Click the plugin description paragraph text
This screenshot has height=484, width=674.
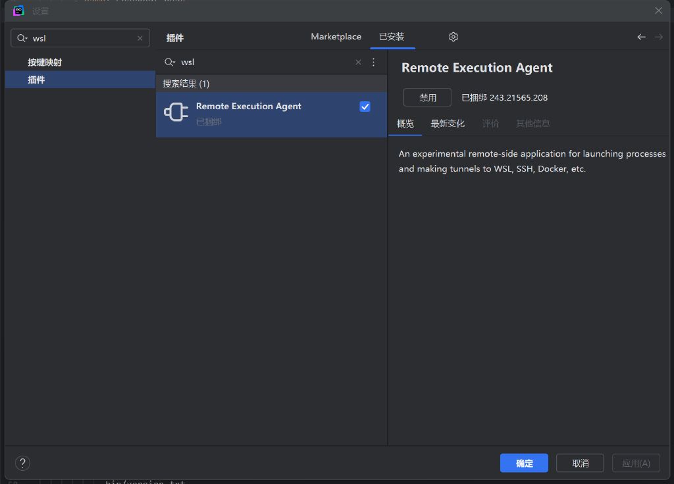tap(532, 161)
